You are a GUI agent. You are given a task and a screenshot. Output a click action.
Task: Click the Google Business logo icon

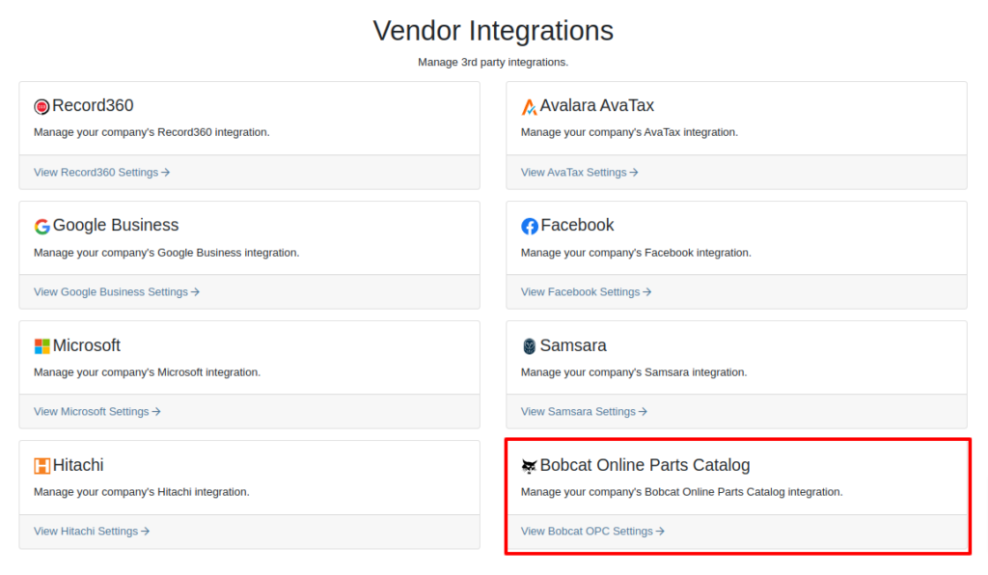click(x=42, y=226)
